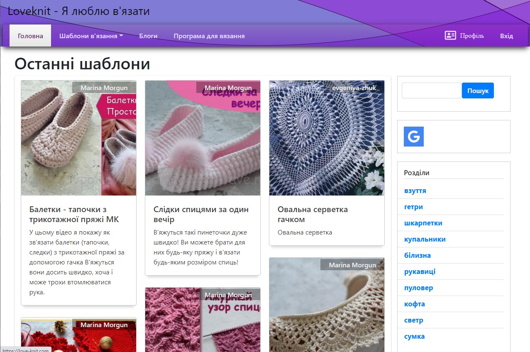Click title Овальна серветка гачком
This screenshot has width=530, height=352.
[313, 214]
